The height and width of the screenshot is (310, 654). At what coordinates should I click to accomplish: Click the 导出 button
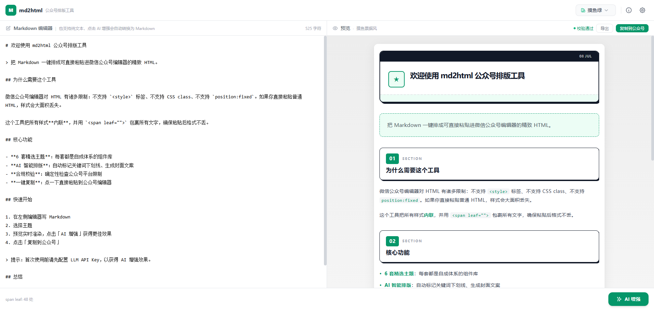point(605,28)
